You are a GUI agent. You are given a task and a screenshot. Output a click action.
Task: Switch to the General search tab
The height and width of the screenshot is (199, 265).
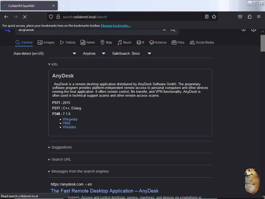click(x=24, y=42)
